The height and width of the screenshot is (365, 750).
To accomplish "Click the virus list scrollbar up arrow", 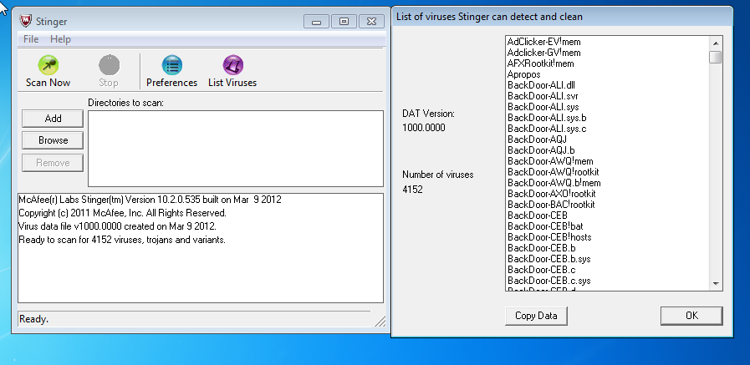I will [x=716, y=43].
